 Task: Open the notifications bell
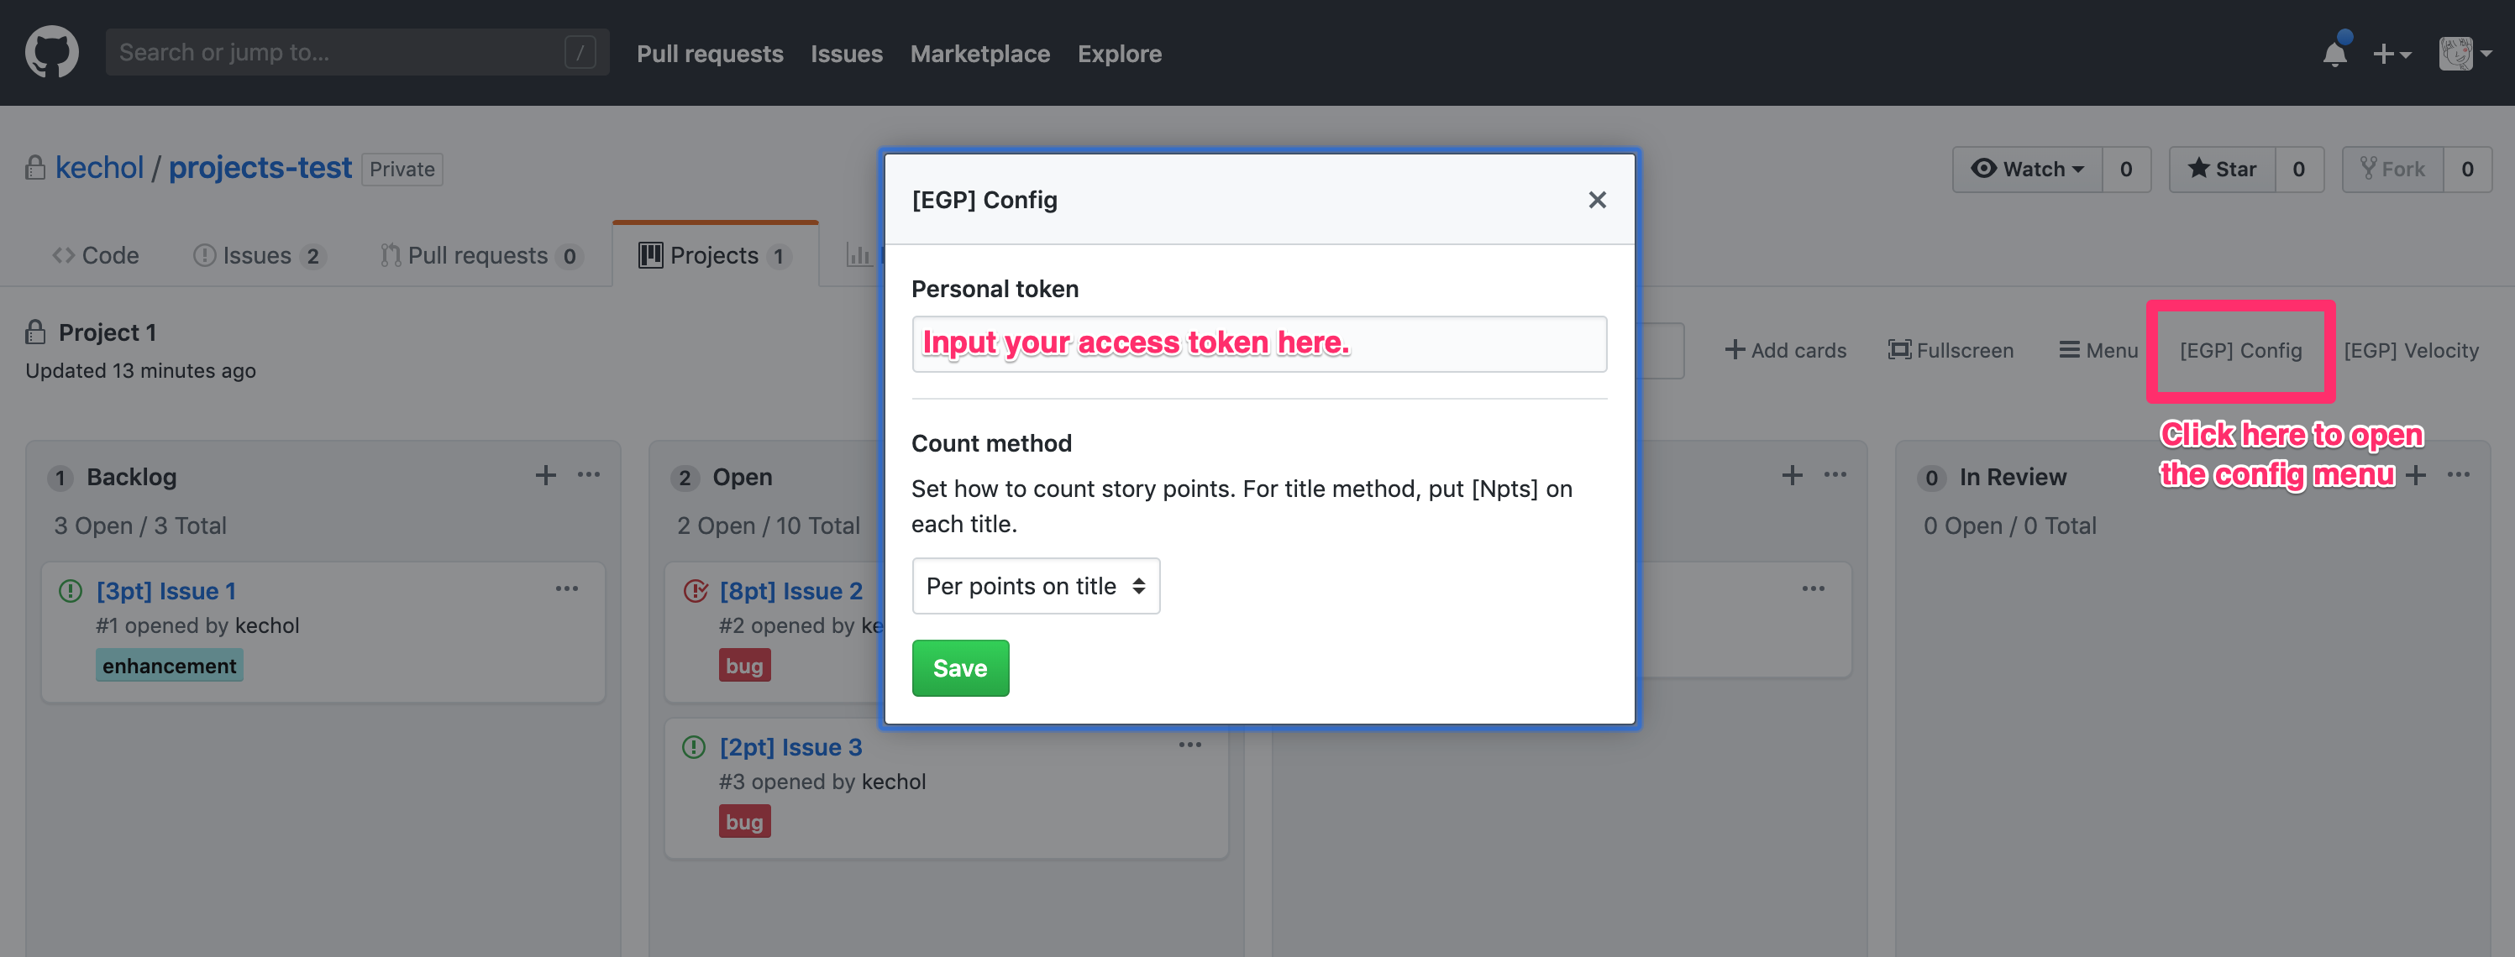pos(2334,54)
